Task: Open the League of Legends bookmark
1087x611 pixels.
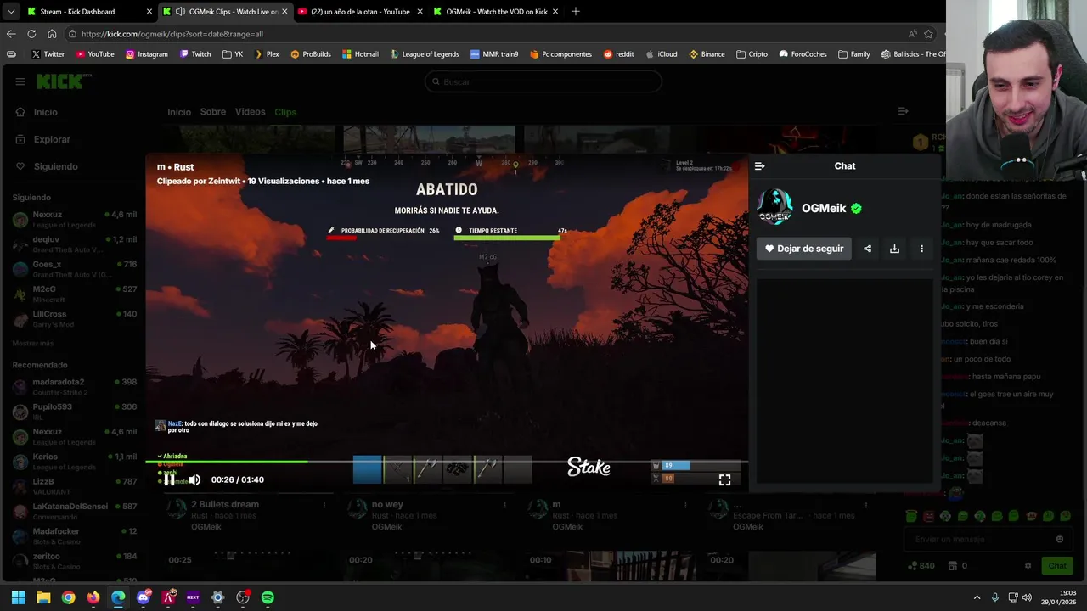Action: tap(424, 53)
